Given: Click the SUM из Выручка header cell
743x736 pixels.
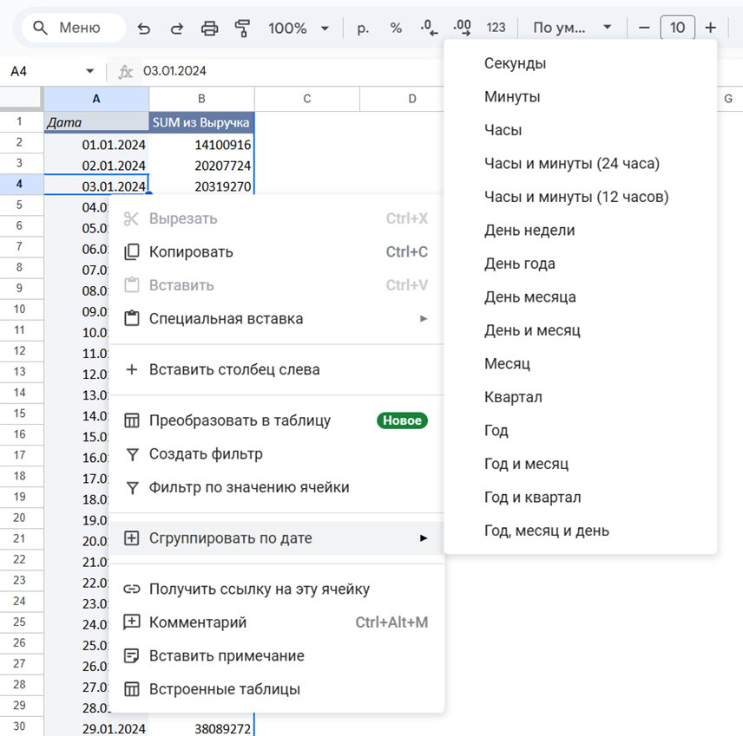Looking at the screenshot, I should tap(201, 122).
